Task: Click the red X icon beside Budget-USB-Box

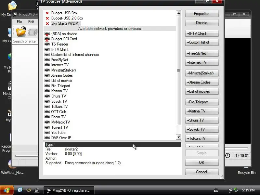Action: pos(47,13)
